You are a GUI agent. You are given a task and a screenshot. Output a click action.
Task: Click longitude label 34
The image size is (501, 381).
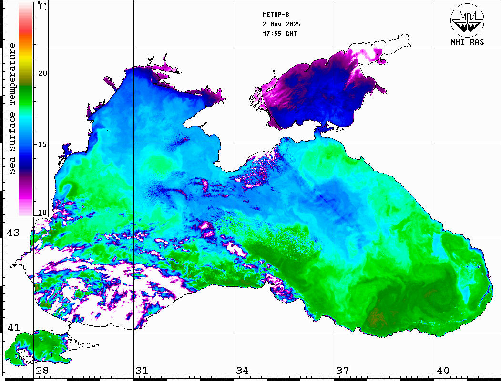pos(242,371)
